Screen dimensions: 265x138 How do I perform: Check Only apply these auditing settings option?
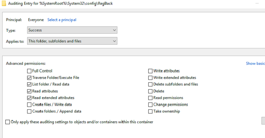tap(8, 122)
